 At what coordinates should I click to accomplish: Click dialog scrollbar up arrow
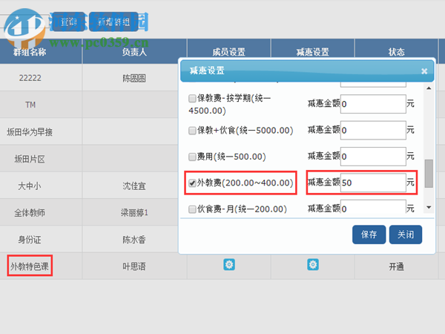[x=429, y=88]
